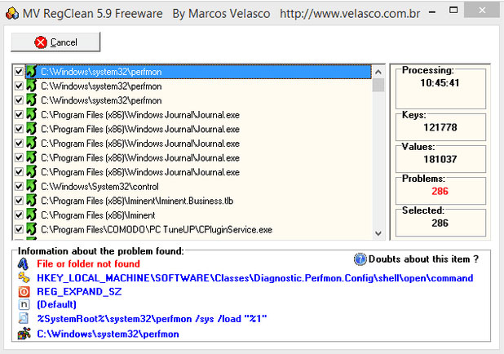Open the 'Doubts about this item ?' link
The height and width of the screenshot is (354, 504).
click(423, 259)
